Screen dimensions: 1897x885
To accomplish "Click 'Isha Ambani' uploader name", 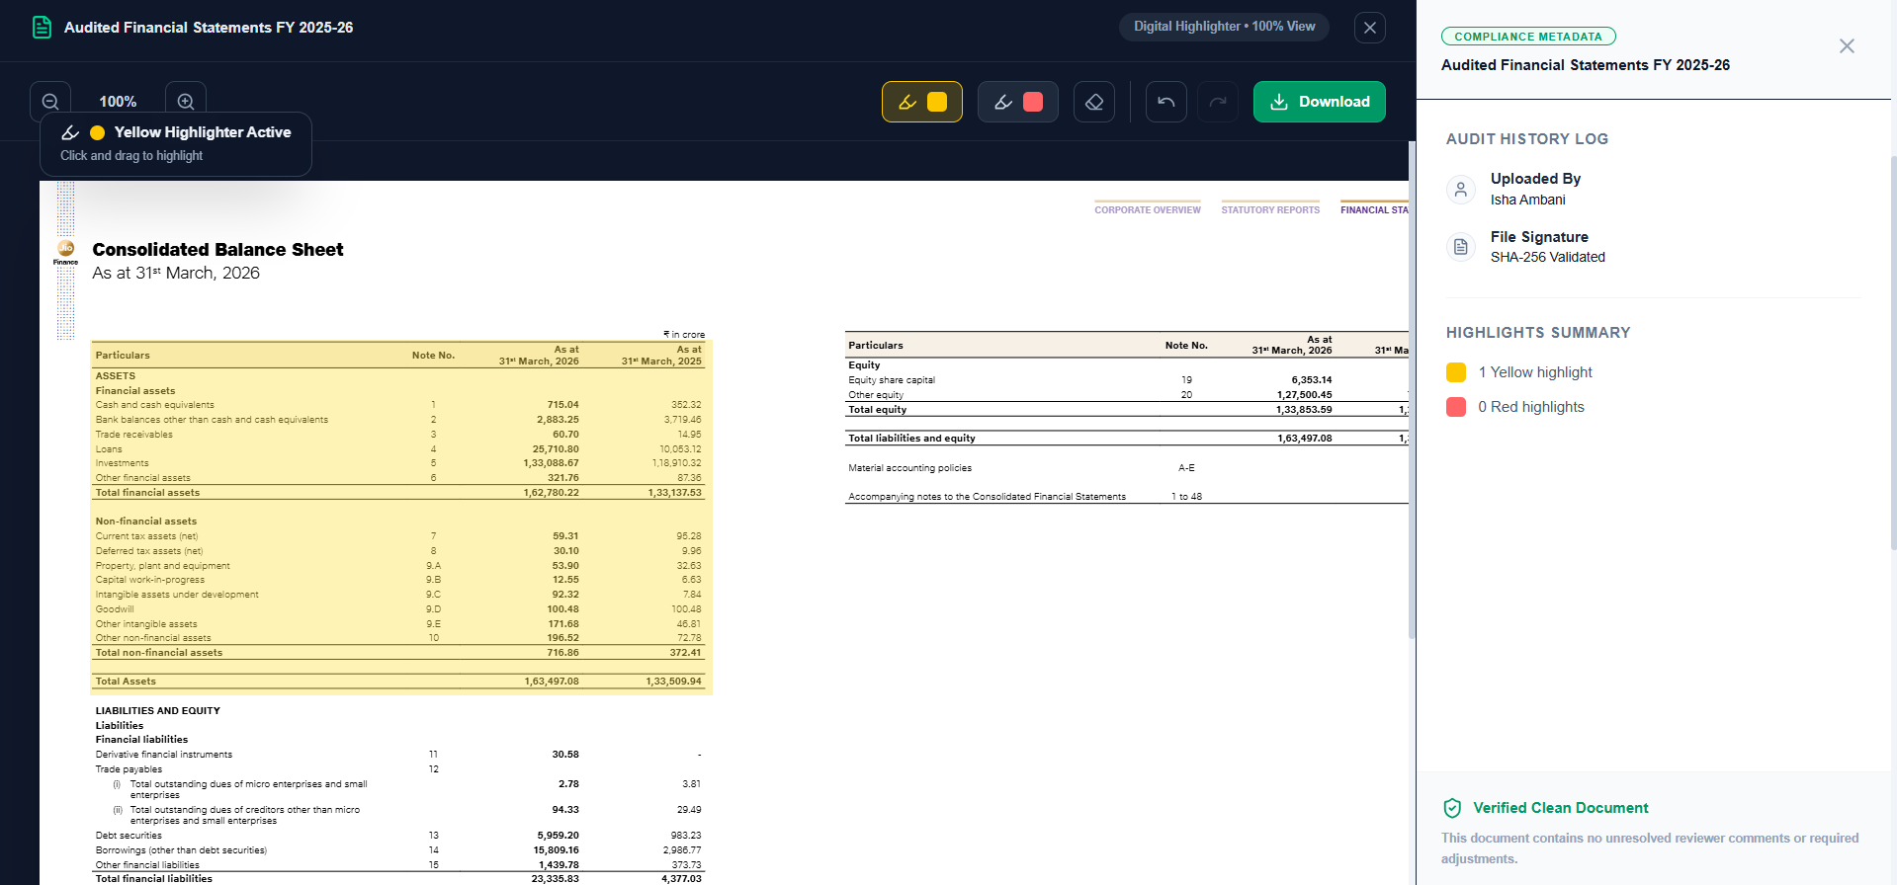I will [1527, 200].
